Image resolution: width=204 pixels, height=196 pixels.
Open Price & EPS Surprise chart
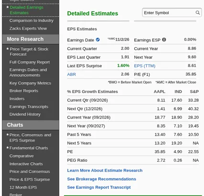30,179
